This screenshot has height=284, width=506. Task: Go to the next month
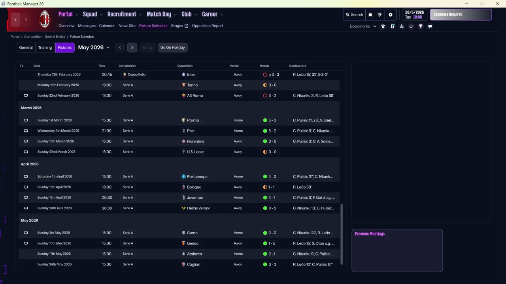coord(132,48)
